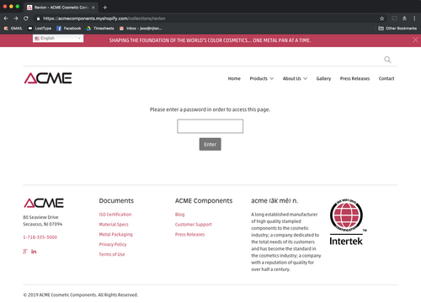The width and height of the screenshot is (421, 303).
Task: Open the Other Bookmarks folder
Action: pyautogui.click(x=397, y=29)
